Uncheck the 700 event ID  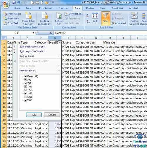pos(25,79)
